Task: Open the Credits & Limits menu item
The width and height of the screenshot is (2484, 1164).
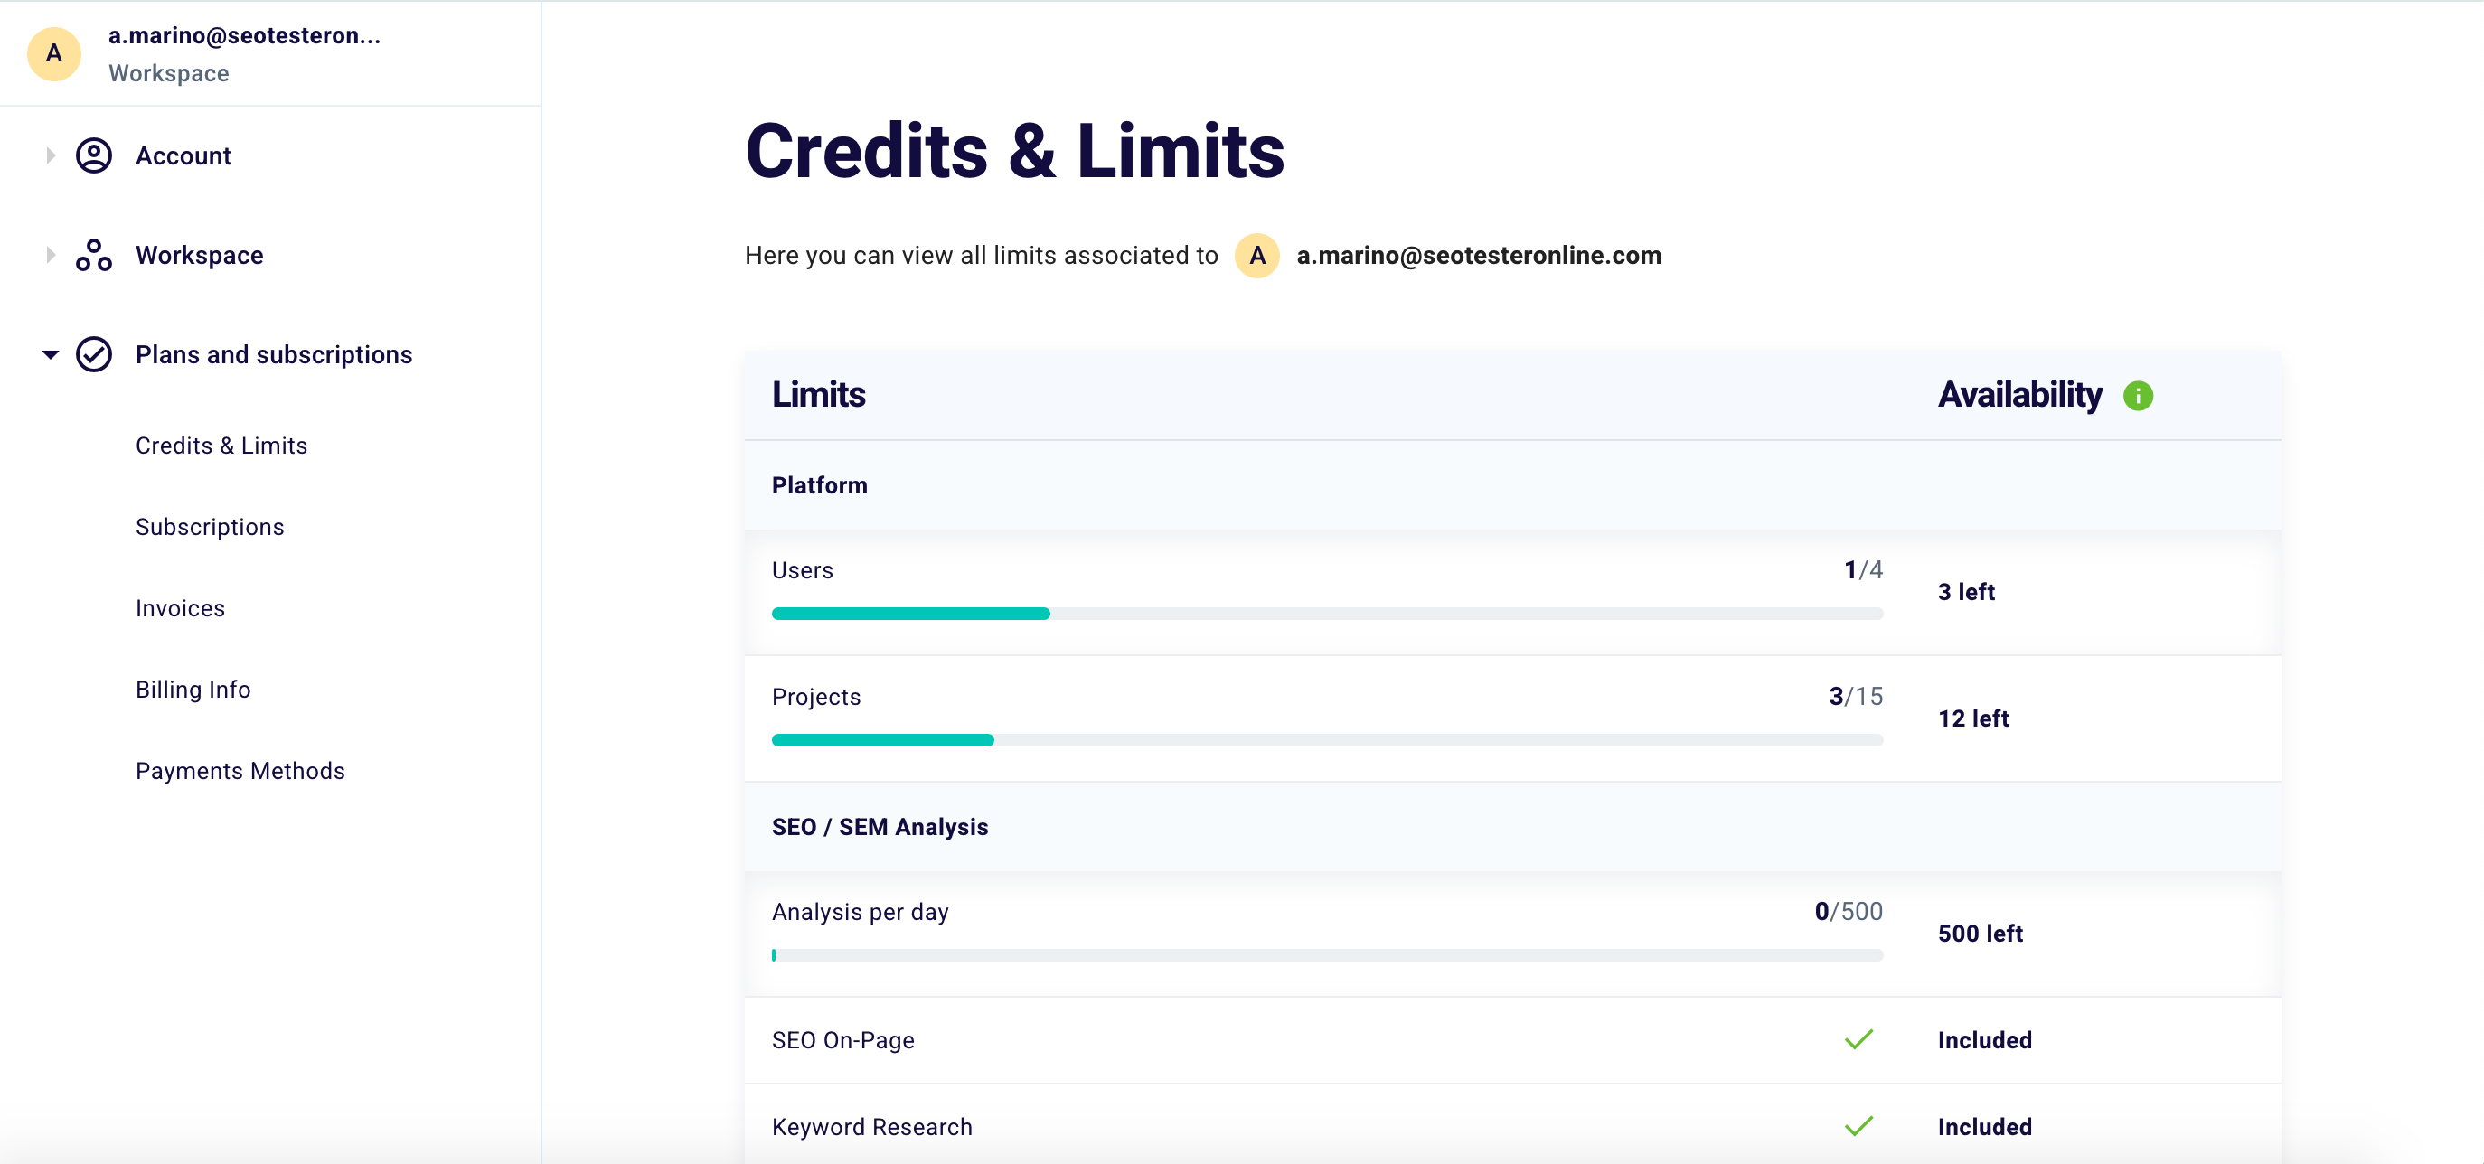Action: (221, 446)
